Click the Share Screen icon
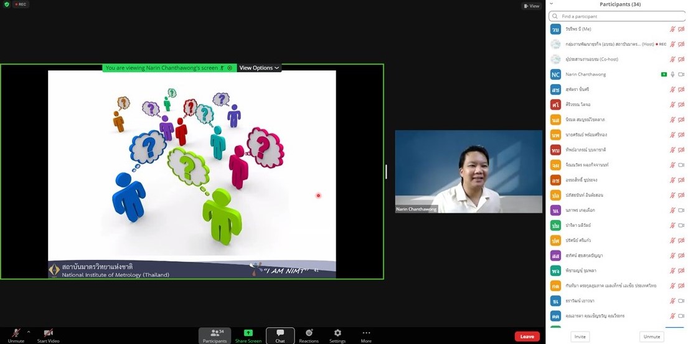Viewport: 688px width, 344px height. tap(248, 335)
